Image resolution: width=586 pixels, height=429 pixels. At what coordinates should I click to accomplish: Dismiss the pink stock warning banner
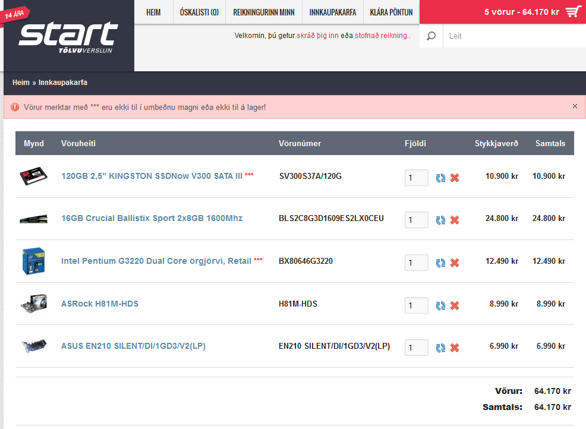click(x=575, y=106)
